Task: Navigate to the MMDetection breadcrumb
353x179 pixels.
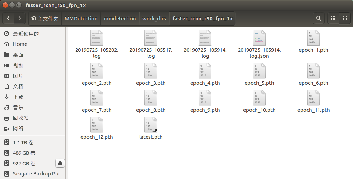Action: (x=81, y=19)
